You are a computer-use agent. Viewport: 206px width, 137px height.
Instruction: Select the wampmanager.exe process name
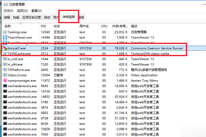22,80
